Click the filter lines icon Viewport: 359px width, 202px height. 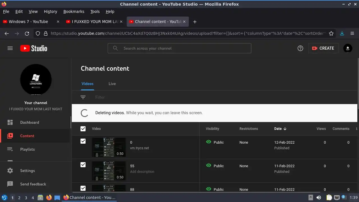[x=83, y=97]
